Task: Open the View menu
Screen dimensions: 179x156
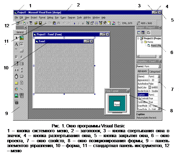Action: [27, 18]
